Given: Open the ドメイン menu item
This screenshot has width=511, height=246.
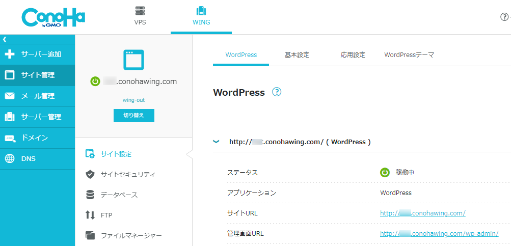Looking at the screenshot, I should coord(37,138).
